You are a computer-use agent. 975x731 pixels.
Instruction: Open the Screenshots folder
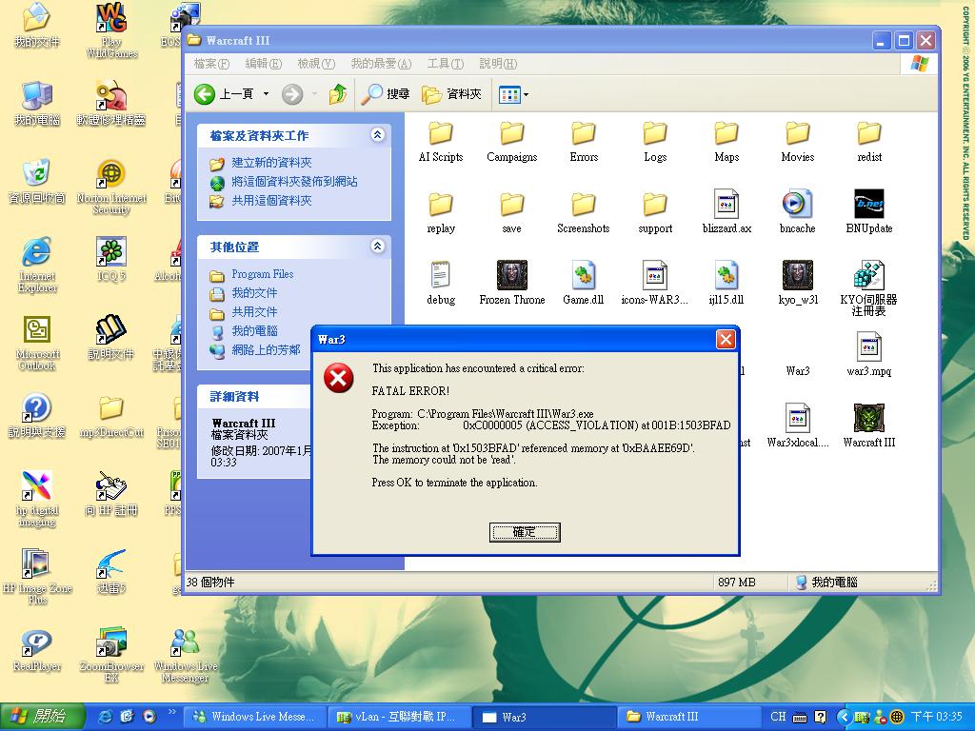point(584,212)
